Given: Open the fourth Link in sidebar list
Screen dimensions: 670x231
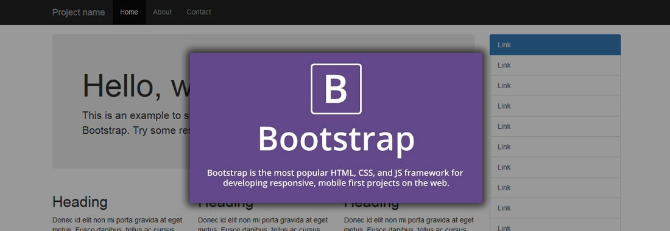Looking at the screenshot, I should point(555,106).
